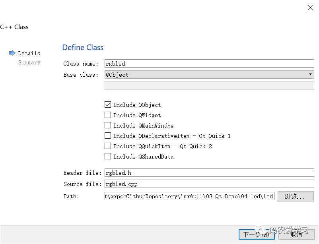Screen dimensions: 319x244
Task: Select the Details wizard step
Action: 29,53
